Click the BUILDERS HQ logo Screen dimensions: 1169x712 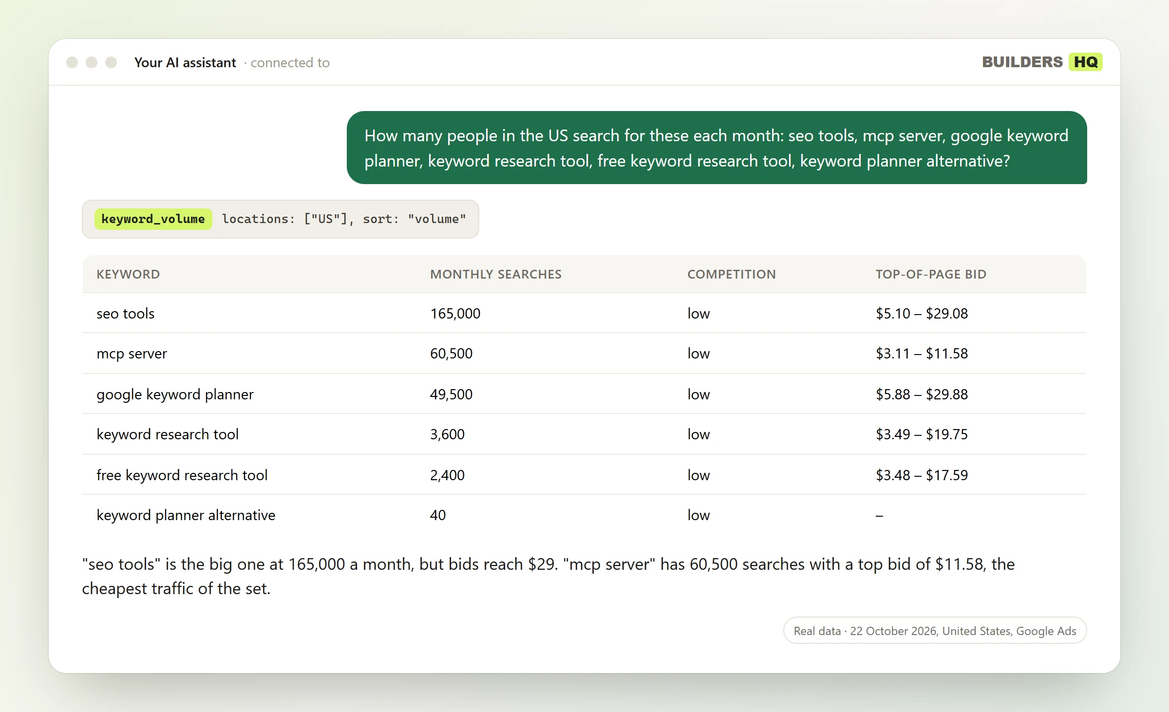click(x=1042, y=62)
